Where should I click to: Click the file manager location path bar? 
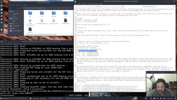[x=48, y=8]
